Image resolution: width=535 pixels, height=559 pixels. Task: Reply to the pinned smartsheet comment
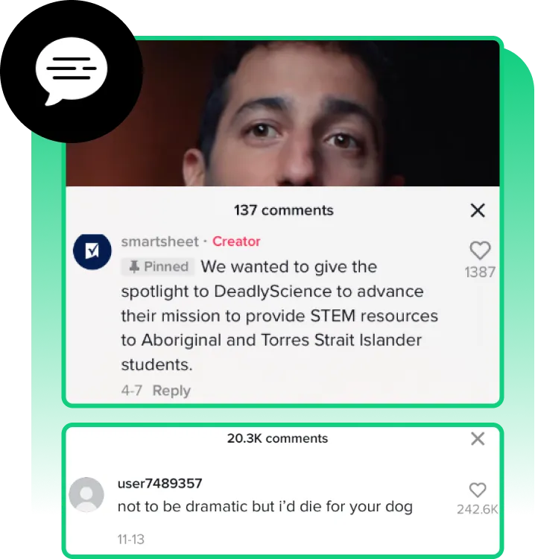point(171,391)
